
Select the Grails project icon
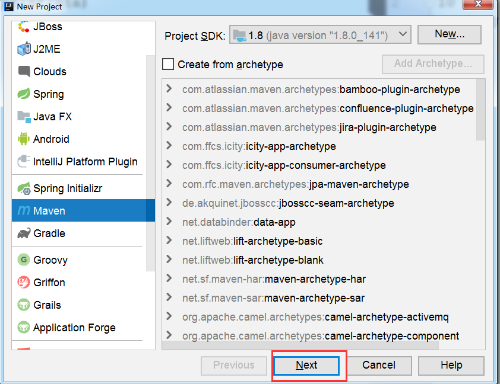(24, 305)
